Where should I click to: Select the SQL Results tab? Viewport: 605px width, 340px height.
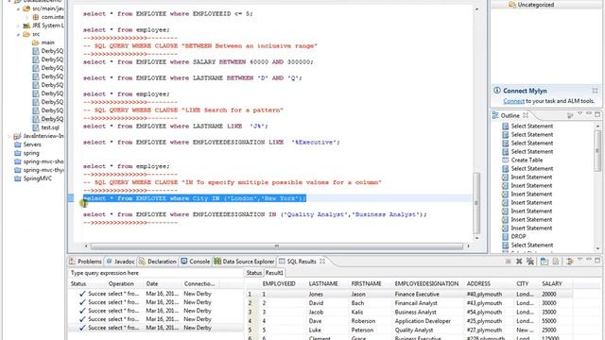pos(302,262)
